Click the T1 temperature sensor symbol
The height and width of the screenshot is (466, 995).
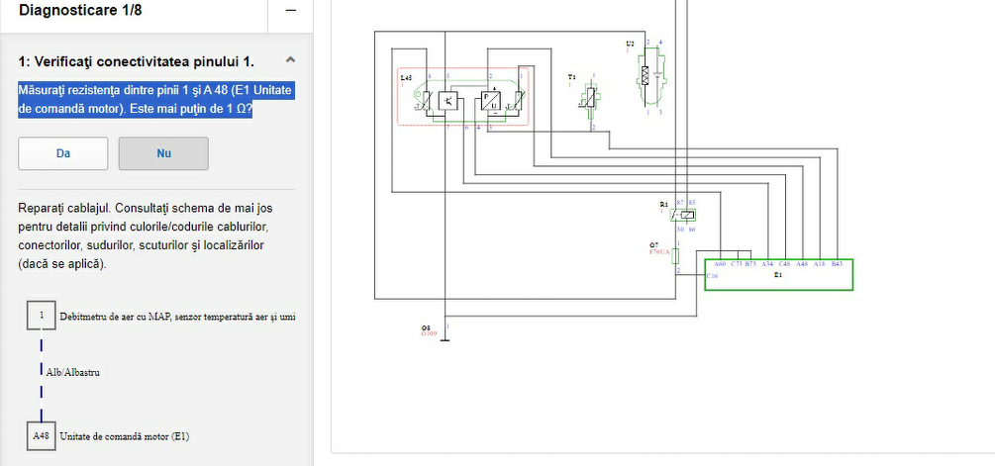(591, 100)
